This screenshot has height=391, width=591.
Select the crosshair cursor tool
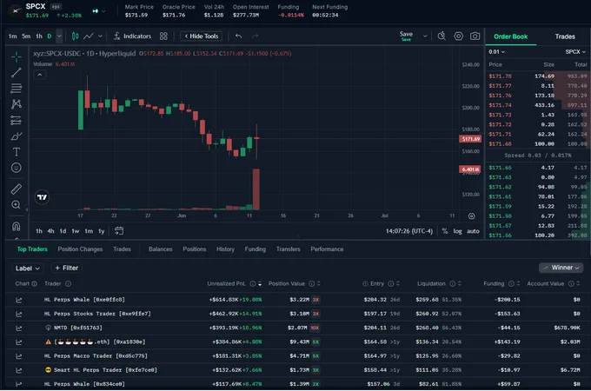pyautogui.click(x=17, y=56)
